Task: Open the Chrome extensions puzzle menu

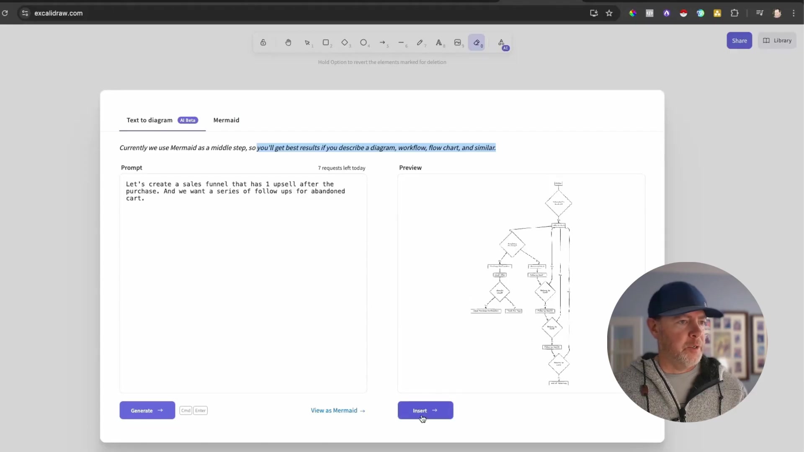Action: [x=734, y=13]
